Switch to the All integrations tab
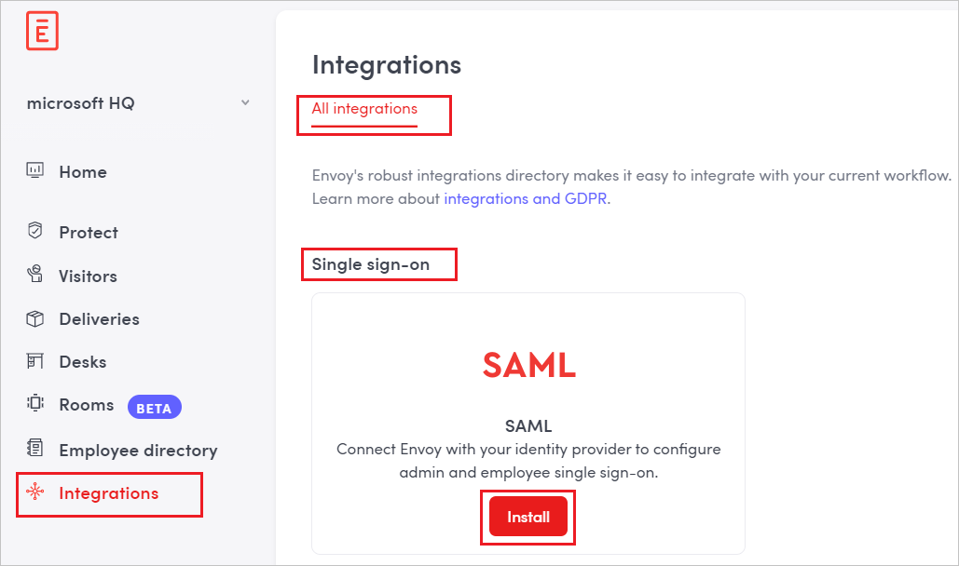The width and height of the screenshot is (959, 566). point(363,109)
